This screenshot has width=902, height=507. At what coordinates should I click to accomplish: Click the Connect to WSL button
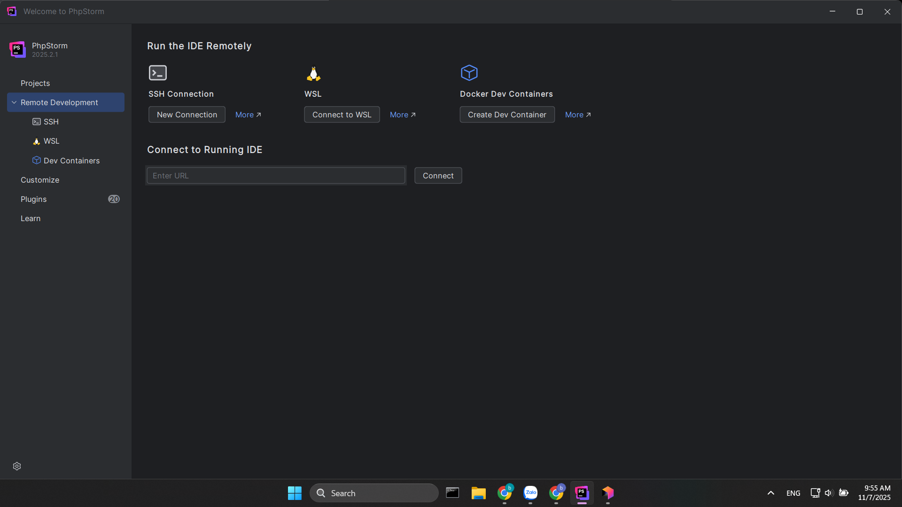pyautogui.click(x=342, y=115)
